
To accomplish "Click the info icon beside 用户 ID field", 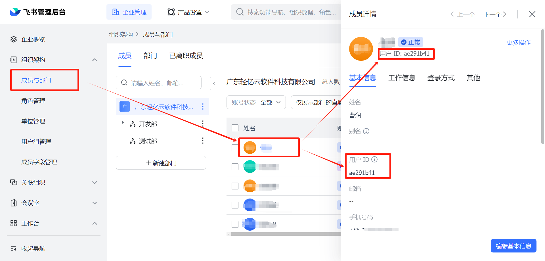I will point(374,159).
